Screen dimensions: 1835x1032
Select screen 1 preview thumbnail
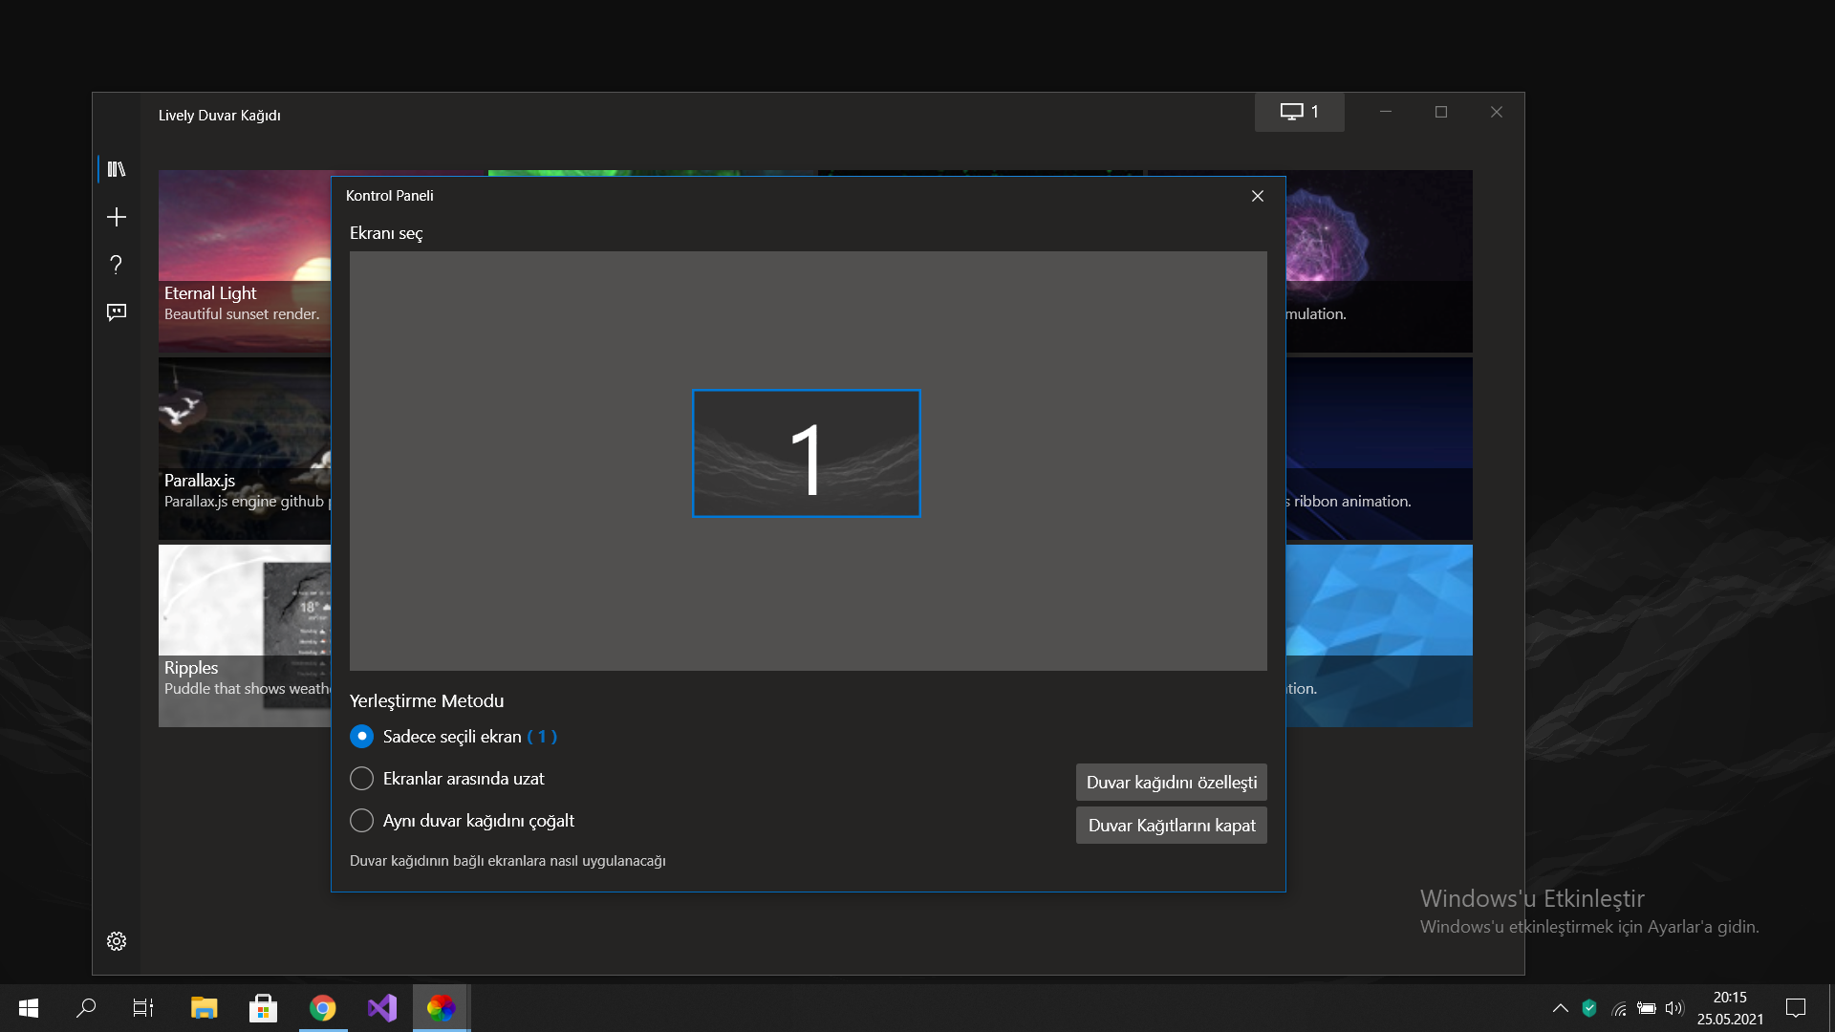pyautogui.click(x=806, y=454)
